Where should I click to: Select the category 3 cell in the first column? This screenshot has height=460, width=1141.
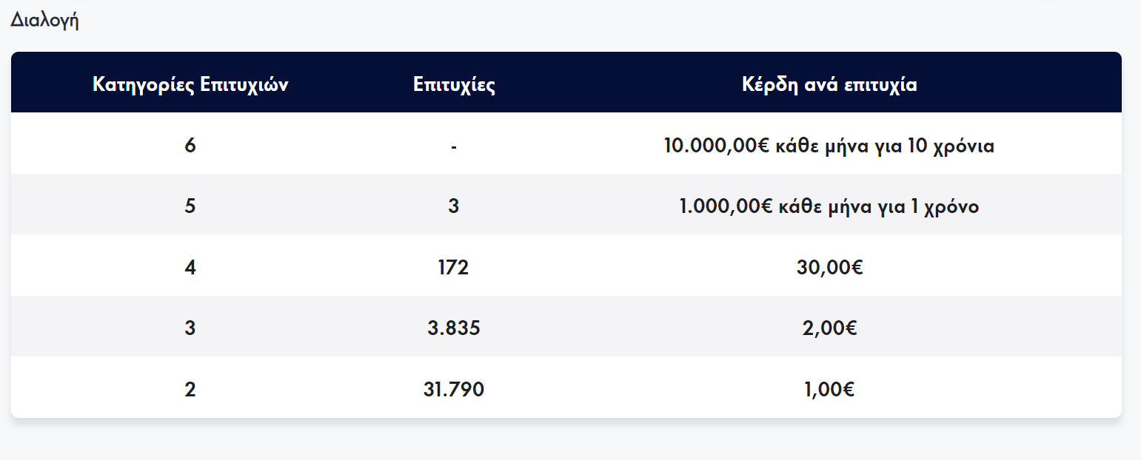click(190, 328)
